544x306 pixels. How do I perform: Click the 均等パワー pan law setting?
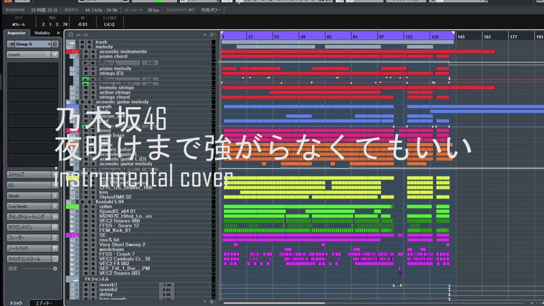click(x=211, y=10)
